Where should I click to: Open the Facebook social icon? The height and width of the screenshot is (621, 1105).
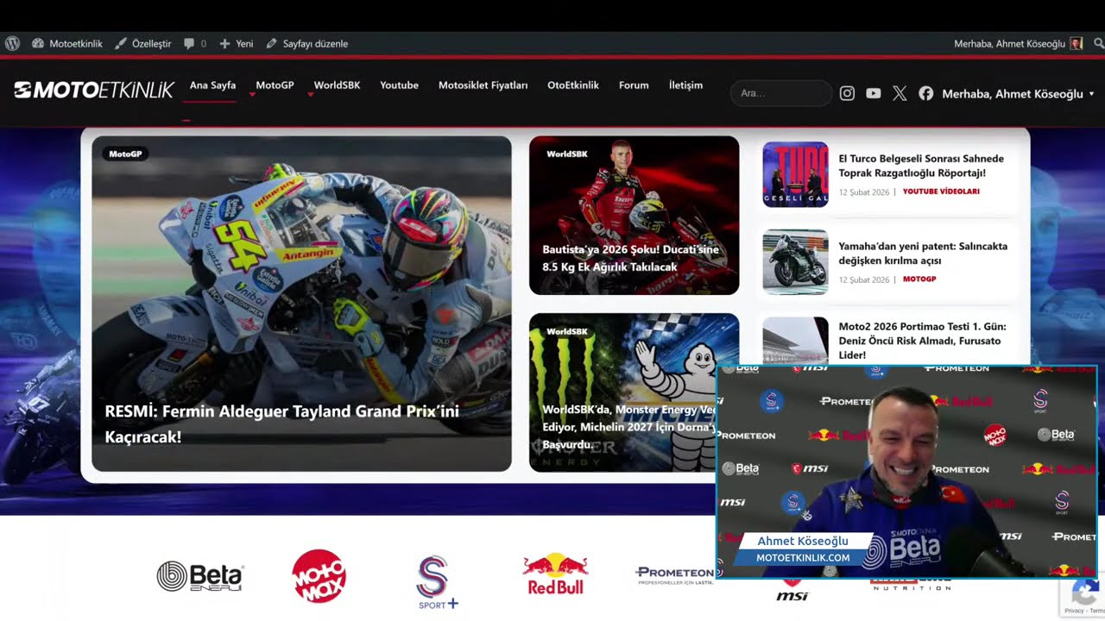[925, 93]
